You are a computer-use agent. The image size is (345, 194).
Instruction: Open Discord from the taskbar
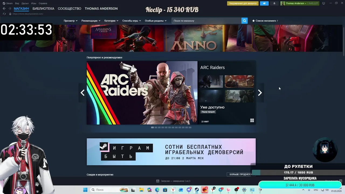click(189, 190)
